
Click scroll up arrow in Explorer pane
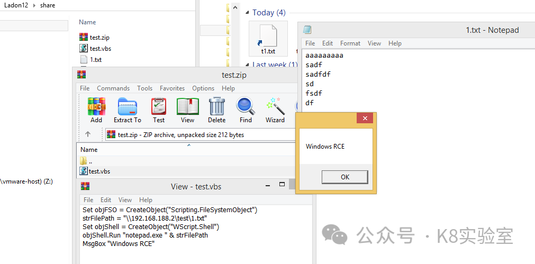click(x=235, y=7)
